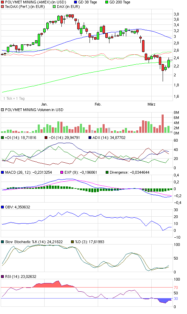Screen dimensions: 187x314
Task: Click the blue GD 38 Tage swatch
Action: tap(75, 2)
